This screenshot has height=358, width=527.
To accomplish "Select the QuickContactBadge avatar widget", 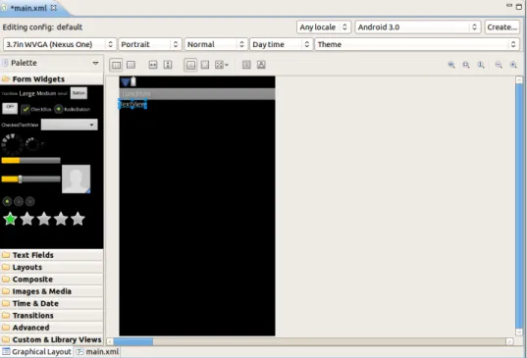I will 77,179.
